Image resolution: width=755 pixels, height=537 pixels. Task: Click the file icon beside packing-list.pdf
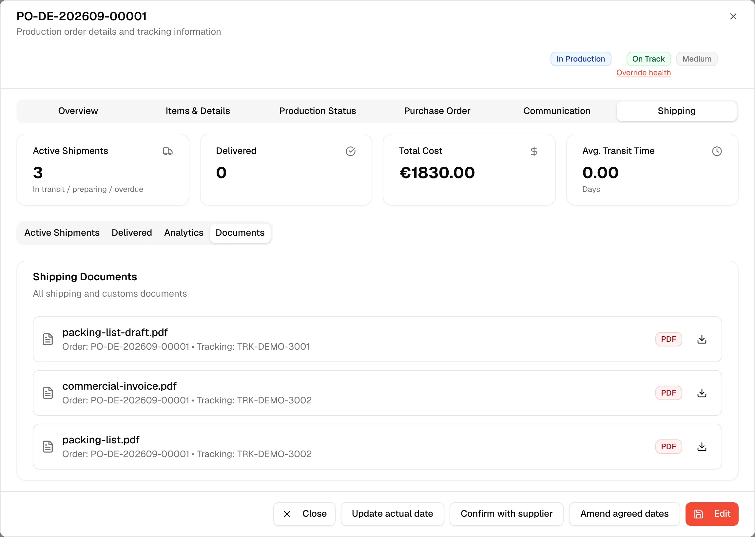[x=48, y=447]
